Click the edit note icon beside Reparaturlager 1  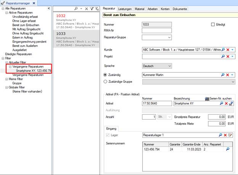click(230, 135)
